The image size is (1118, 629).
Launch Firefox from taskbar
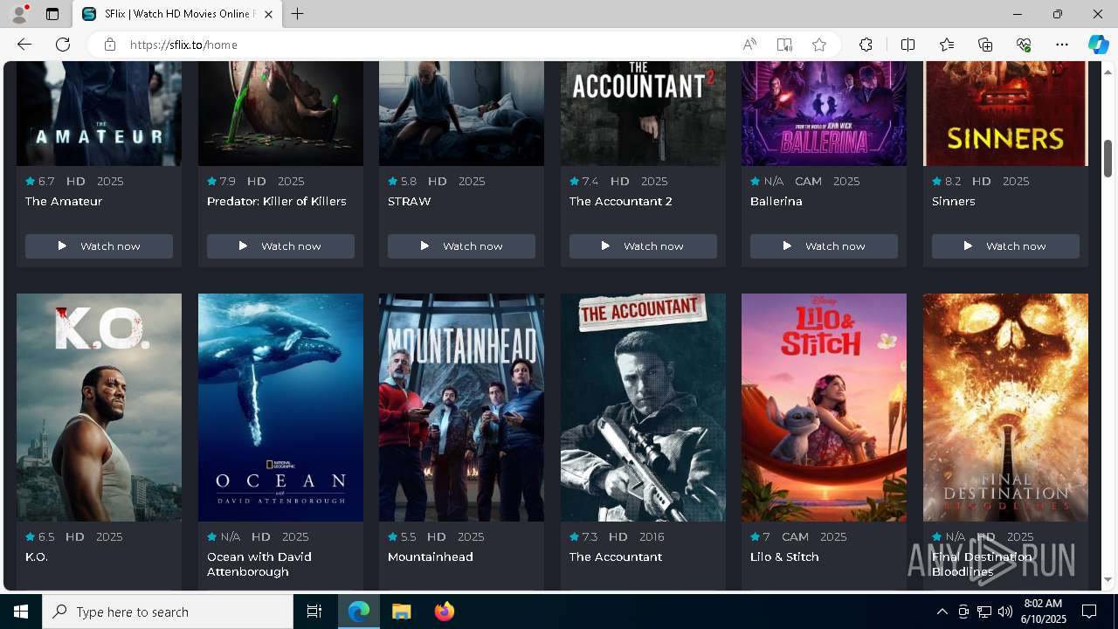click(444, 612)
